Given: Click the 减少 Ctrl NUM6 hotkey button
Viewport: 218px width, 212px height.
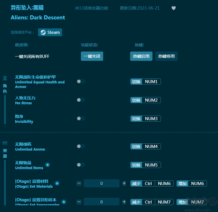Looking at the screenshot, I should point(152,184).
